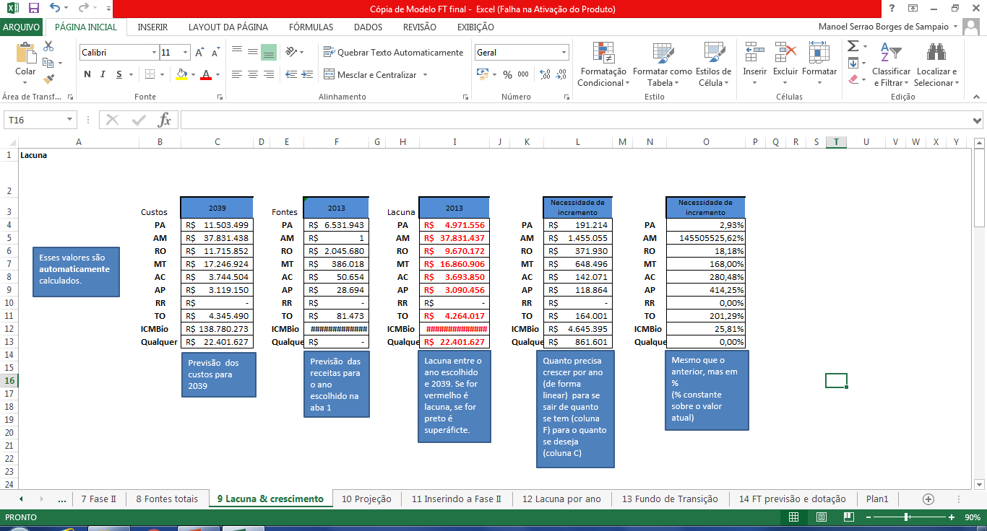Toggle bottom align (highlighted)
Viewport: 987px width, 531px height.
click(269, 52)
